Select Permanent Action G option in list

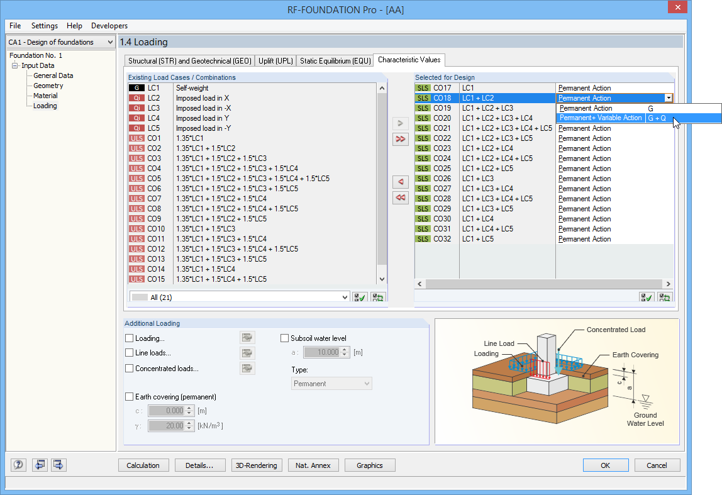[x=638, y=108]
